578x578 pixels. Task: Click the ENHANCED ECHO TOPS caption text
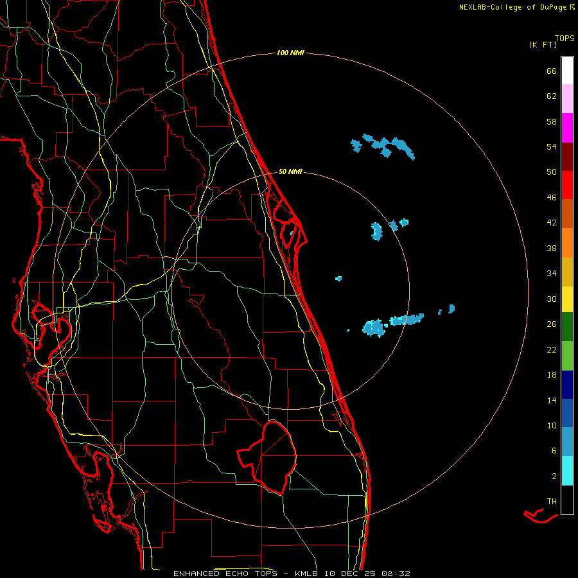coord(227,574)
